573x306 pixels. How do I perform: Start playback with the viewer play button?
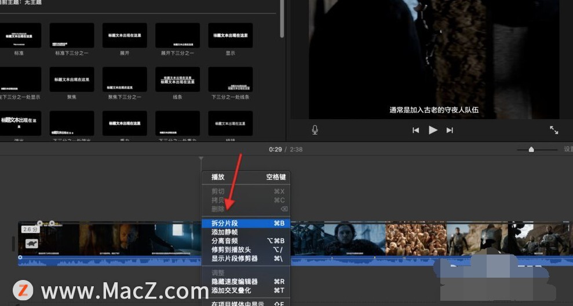[433, 130]
